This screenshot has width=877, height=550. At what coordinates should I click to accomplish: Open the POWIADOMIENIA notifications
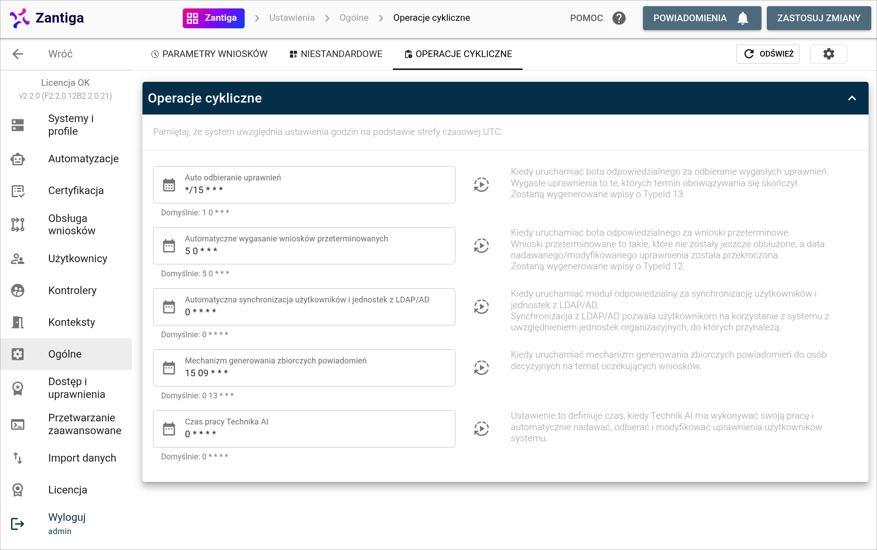[x=701, y=18]
